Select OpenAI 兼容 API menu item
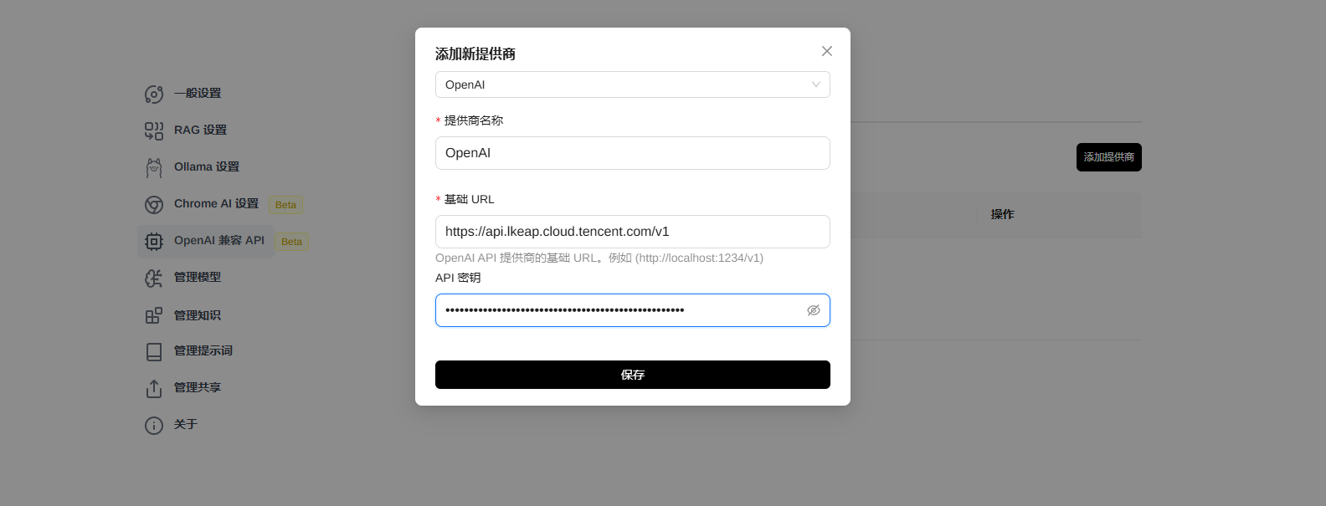The width and height of the screenshot is (1326, 506). tap(206, 241)
